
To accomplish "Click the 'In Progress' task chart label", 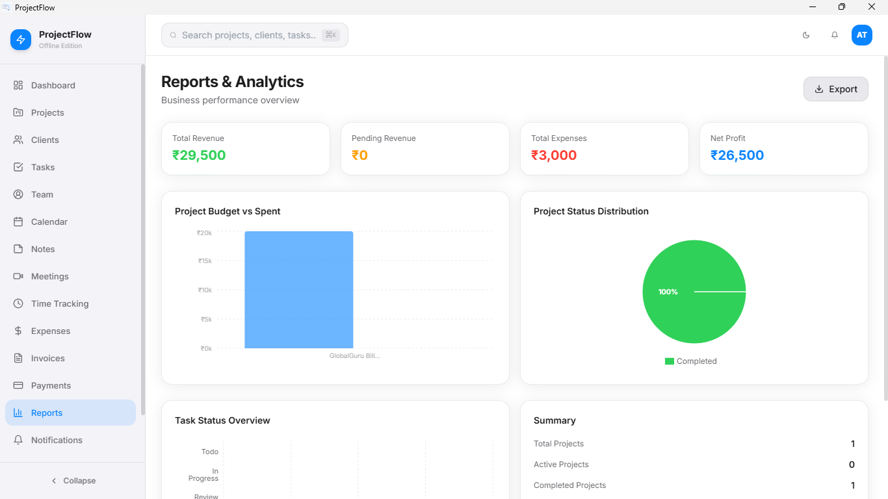I will tap(203, 474).
